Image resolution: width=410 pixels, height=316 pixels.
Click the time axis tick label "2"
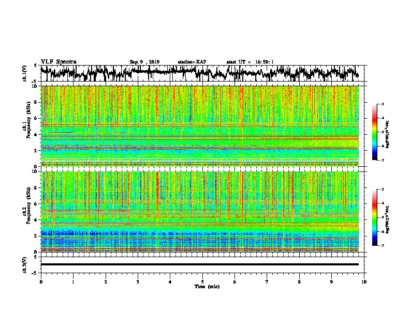click(x=106, y=282)
